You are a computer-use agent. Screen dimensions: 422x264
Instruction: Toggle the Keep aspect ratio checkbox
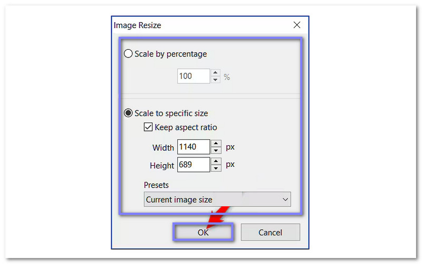pos(148,127)
